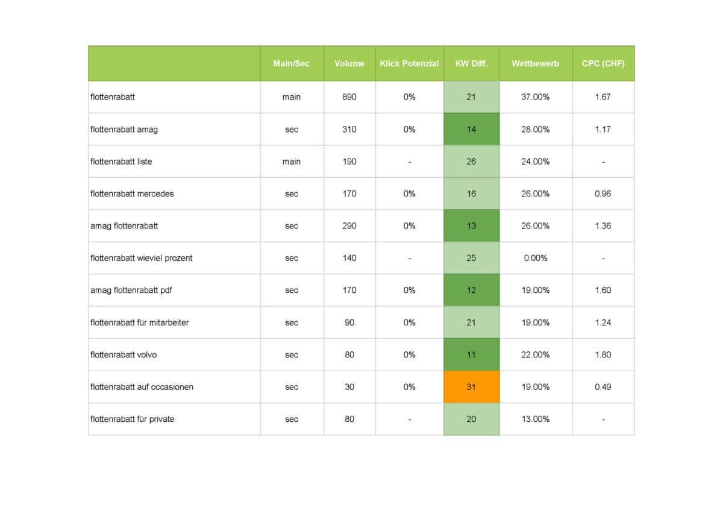Select the dark green cell with value 11
This screenshot has height=511, width=723.
click(x=471, y=355)
